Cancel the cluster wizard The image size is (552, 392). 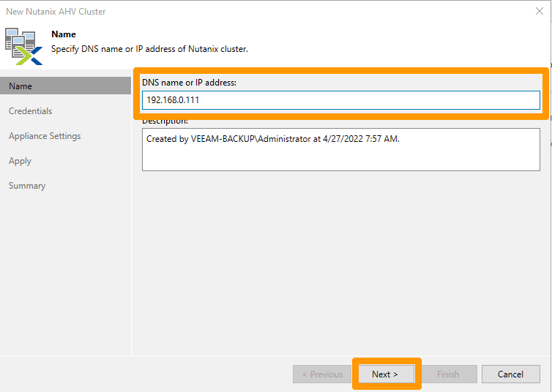tap(511, 374)
